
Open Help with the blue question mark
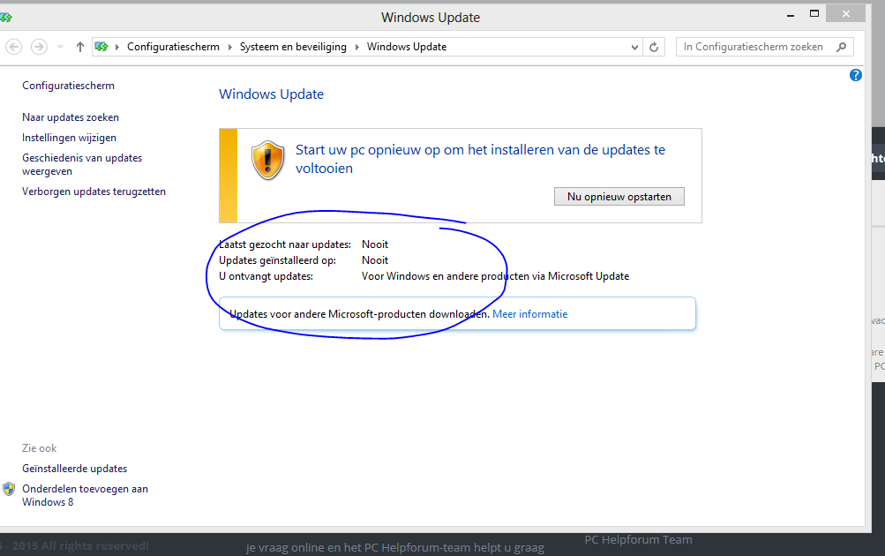point(856,75)
